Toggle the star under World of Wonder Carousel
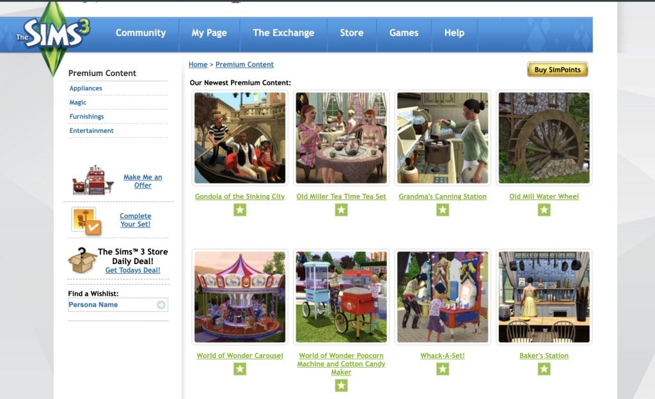This screenshot has width=655, height=399. 239,368
